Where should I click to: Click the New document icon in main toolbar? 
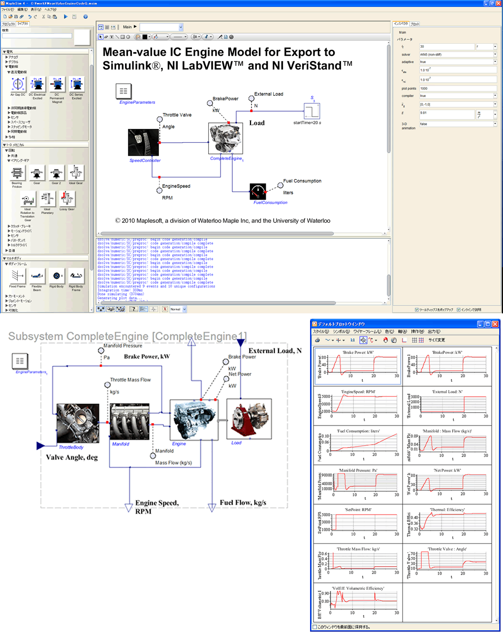click(x=5, y=17)
